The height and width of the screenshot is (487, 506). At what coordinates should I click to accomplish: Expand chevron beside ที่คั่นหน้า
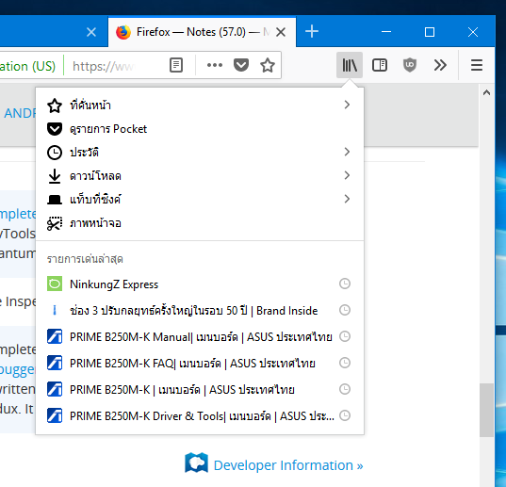347,105
